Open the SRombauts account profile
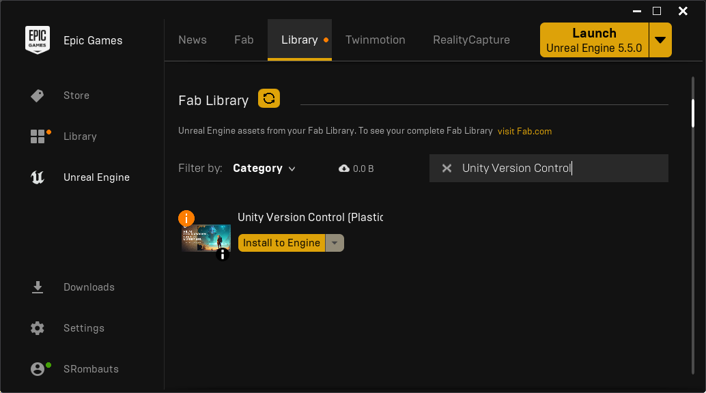 click(91, 369)
